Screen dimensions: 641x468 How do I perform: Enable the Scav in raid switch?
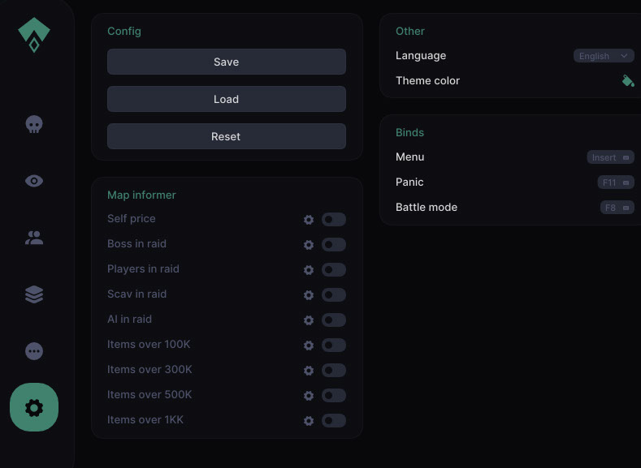[333, 294]
